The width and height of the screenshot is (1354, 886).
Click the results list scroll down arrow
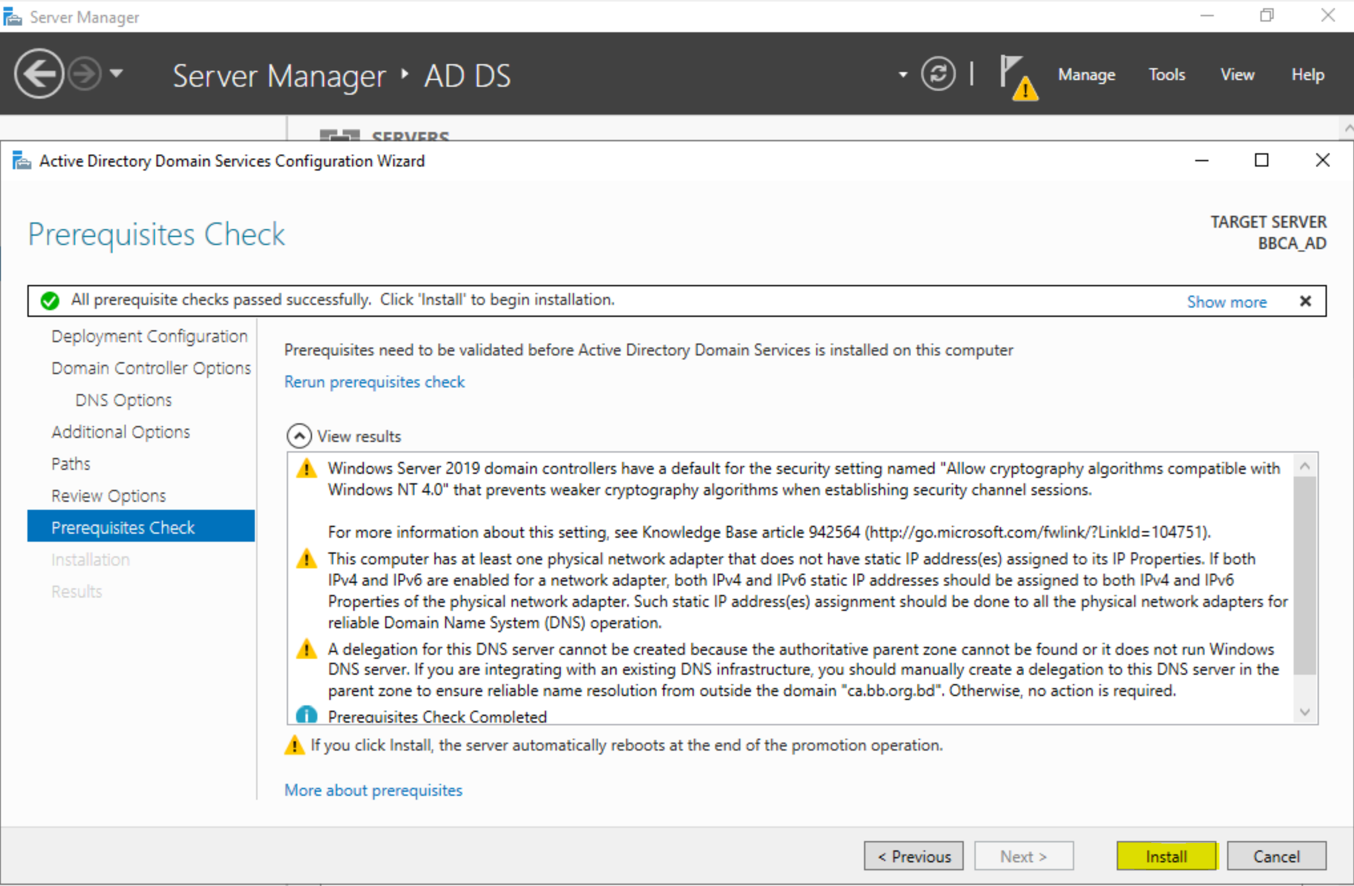(x=1305, y=712)
